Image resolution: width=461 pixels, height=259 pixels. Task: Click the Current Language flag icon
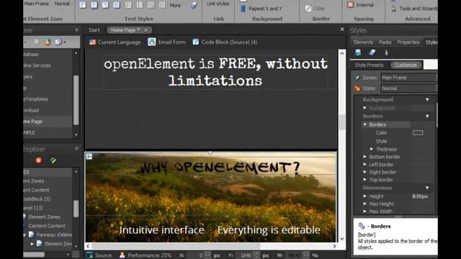93,42
